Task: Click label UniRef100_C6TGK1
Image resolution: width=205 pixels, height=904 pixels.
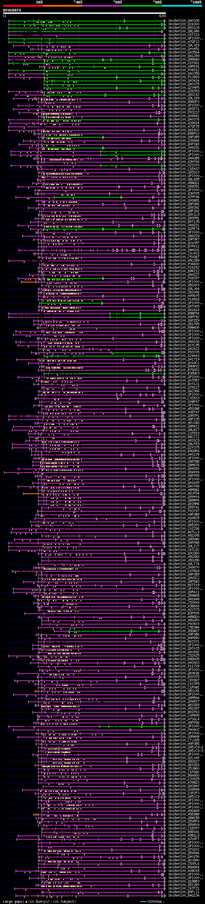Action: tap(184, 63)
